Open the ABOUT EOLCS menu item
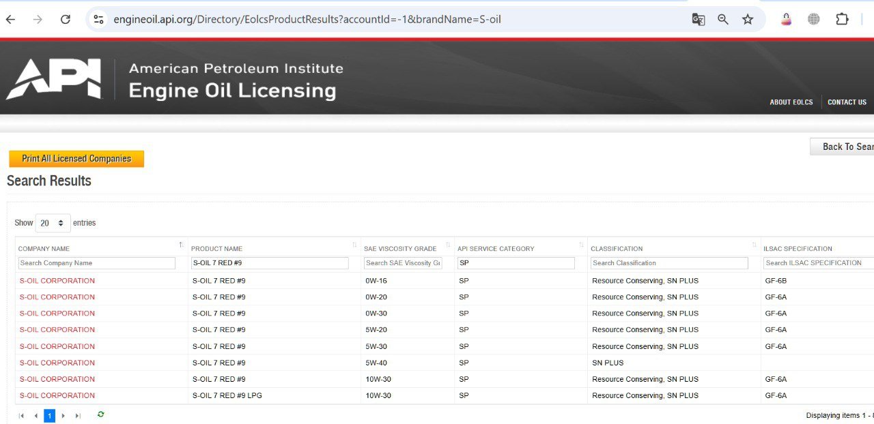The width and height of the screenshot is (874, 424). [x=791, y=102]
